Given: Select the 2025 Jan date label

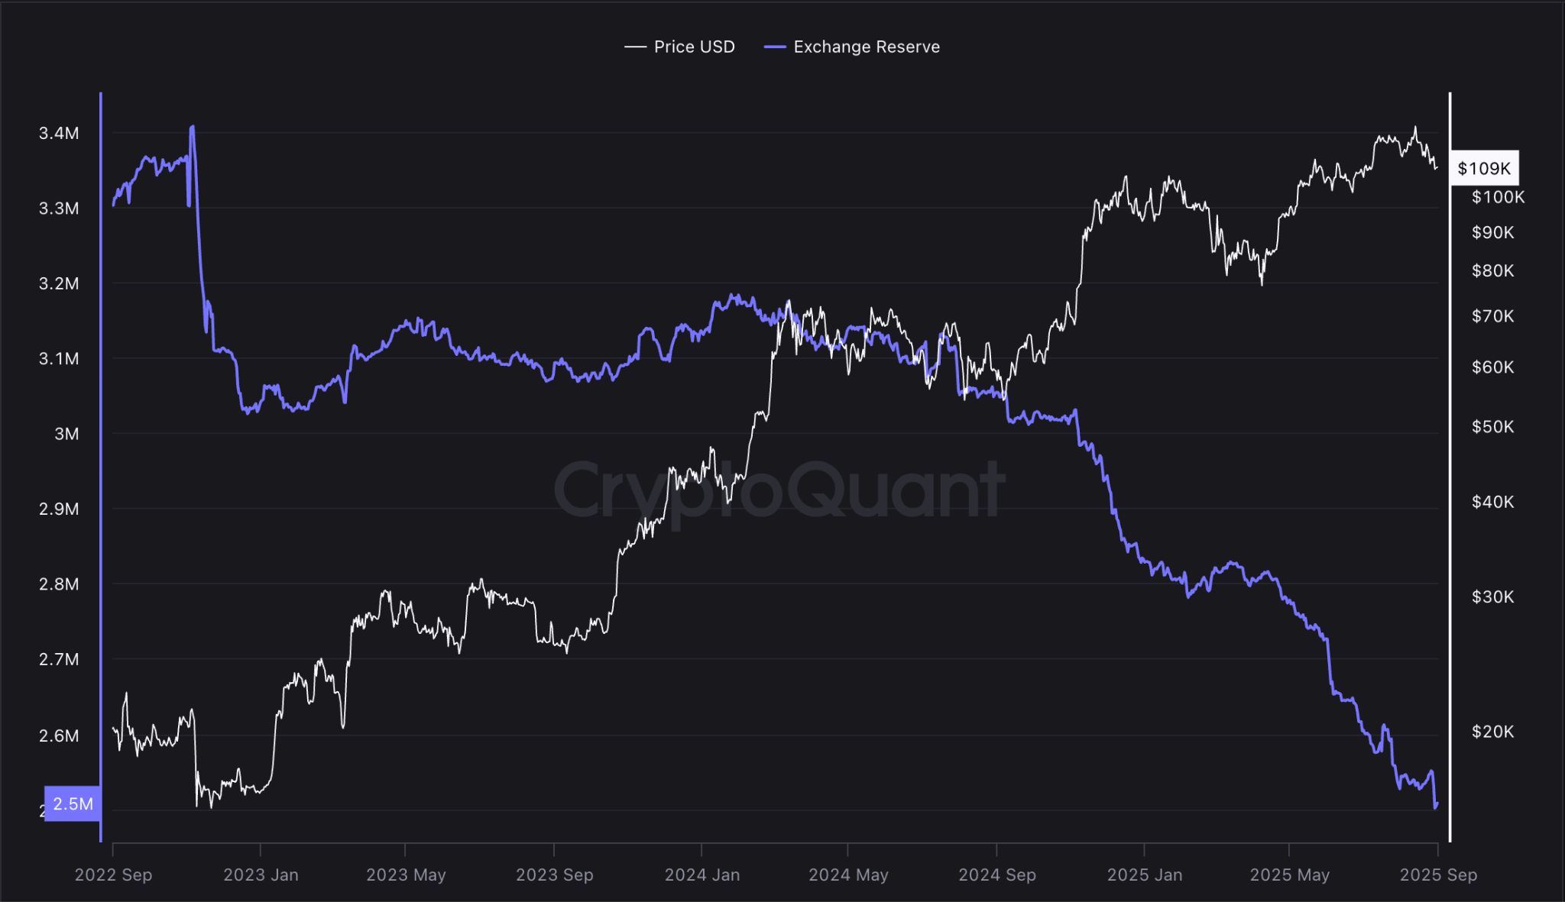Looking at the screenshot, I should point(1144,875).
